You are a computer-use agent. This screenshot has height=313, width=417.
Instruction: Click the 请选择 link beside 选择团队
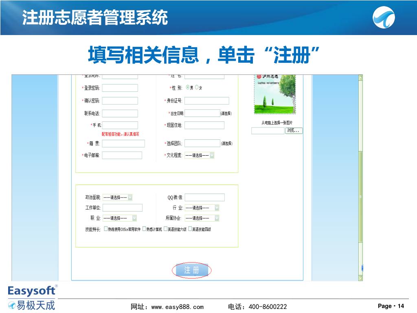tap(226, 143)
